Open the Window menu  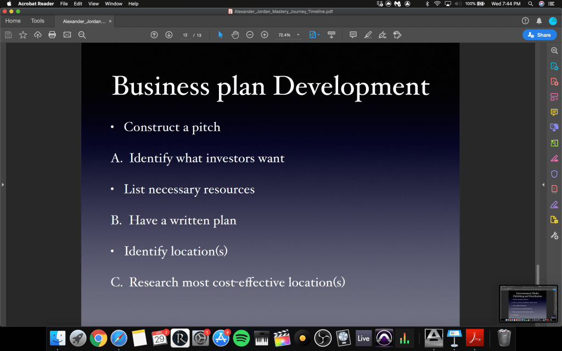click(114, 4)
